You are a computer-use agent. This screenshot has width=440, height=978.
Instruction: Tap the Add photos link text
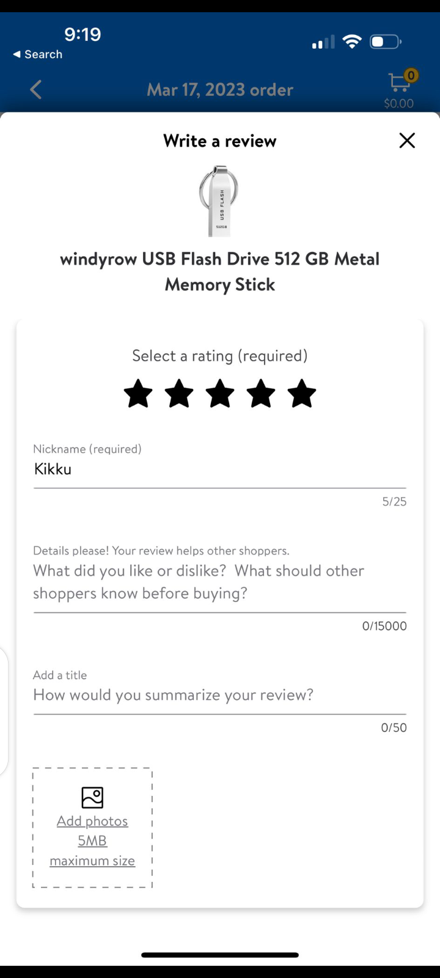pos(92,822)
